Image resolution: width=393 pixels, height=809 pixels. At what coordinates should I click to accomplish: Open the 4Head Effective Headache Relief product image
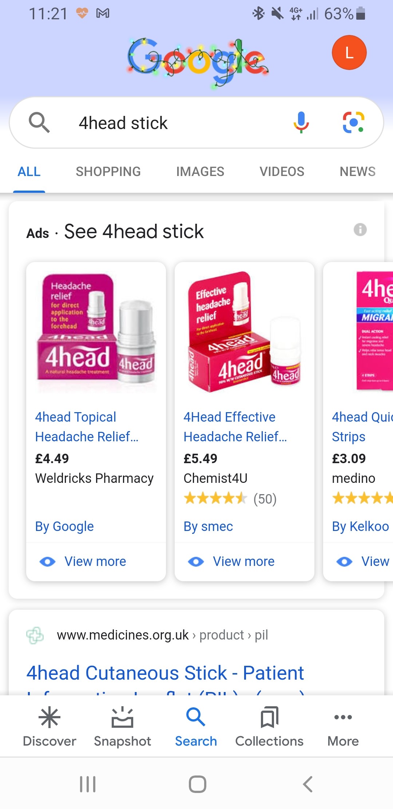244,332
